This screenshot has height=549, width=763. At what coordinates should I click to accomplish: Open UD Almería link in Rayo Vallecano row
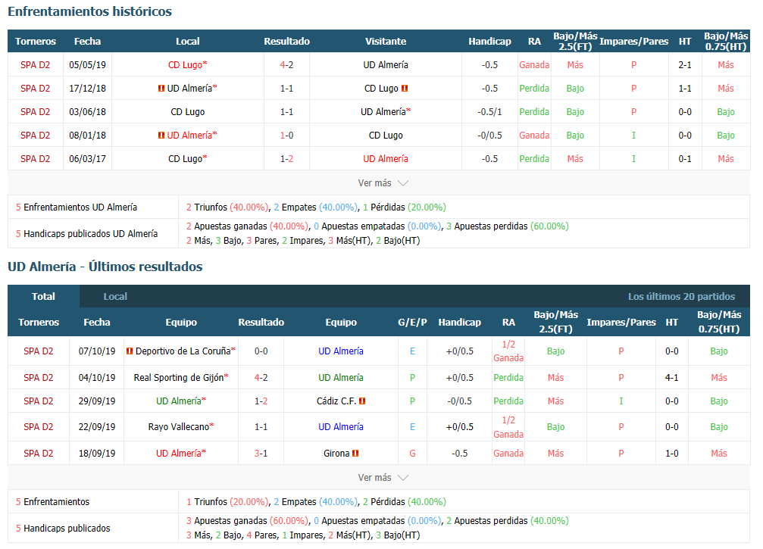341,426
